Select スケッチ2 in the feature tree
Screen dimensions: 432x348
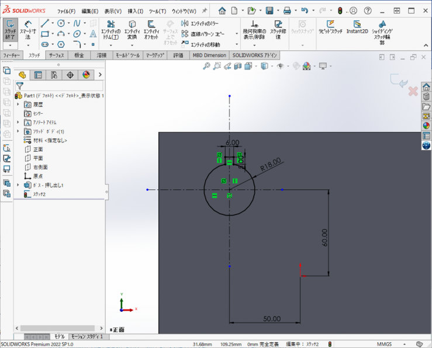click(x=39, y=194)
